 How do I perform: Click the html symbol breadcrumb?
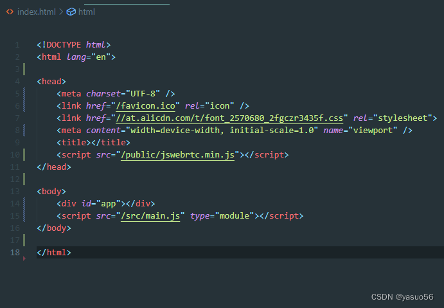point(87,12)
